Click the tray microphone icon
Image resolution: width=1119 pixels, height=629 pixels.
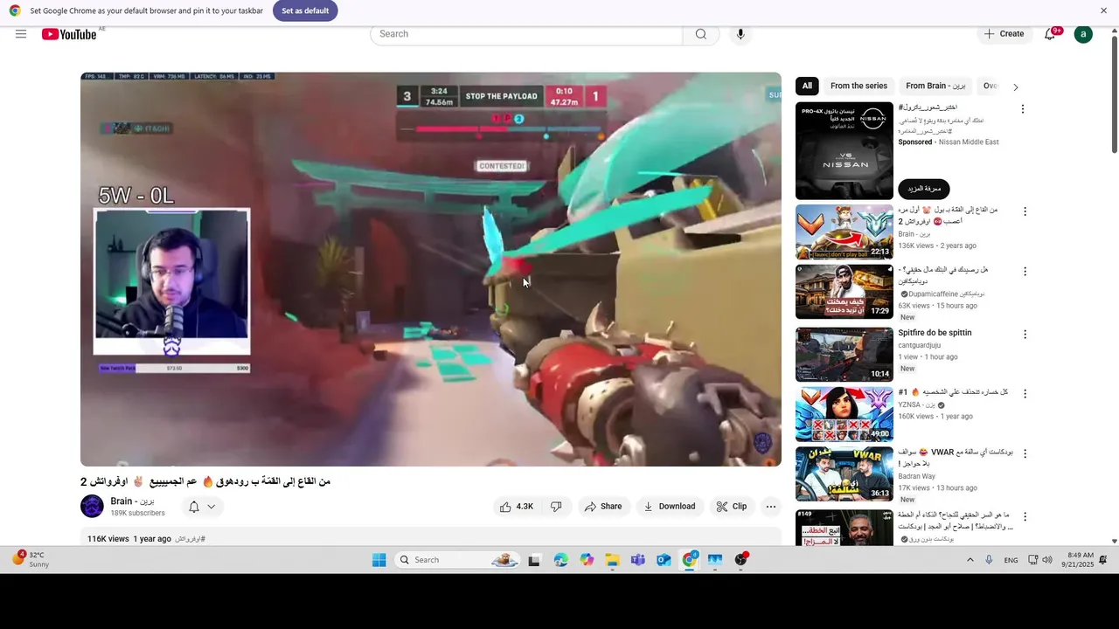click(989, 560)
